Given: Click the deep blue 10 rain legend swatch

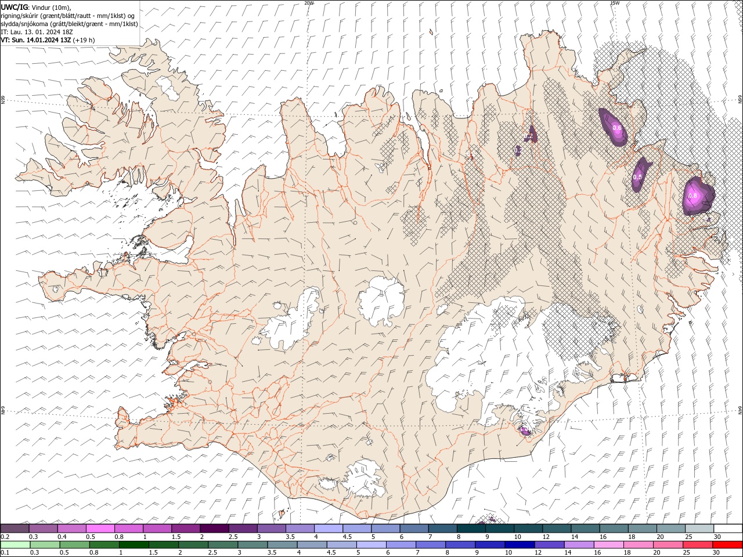Looking at the screenshot, I should [520, 545].
